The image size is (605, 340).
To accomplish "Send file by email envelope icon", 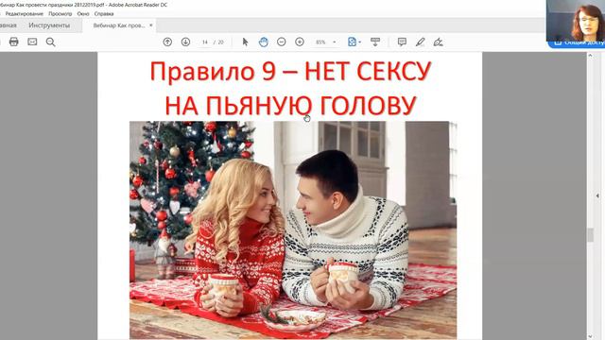I will pyautogui.click(x=32, y=42).
